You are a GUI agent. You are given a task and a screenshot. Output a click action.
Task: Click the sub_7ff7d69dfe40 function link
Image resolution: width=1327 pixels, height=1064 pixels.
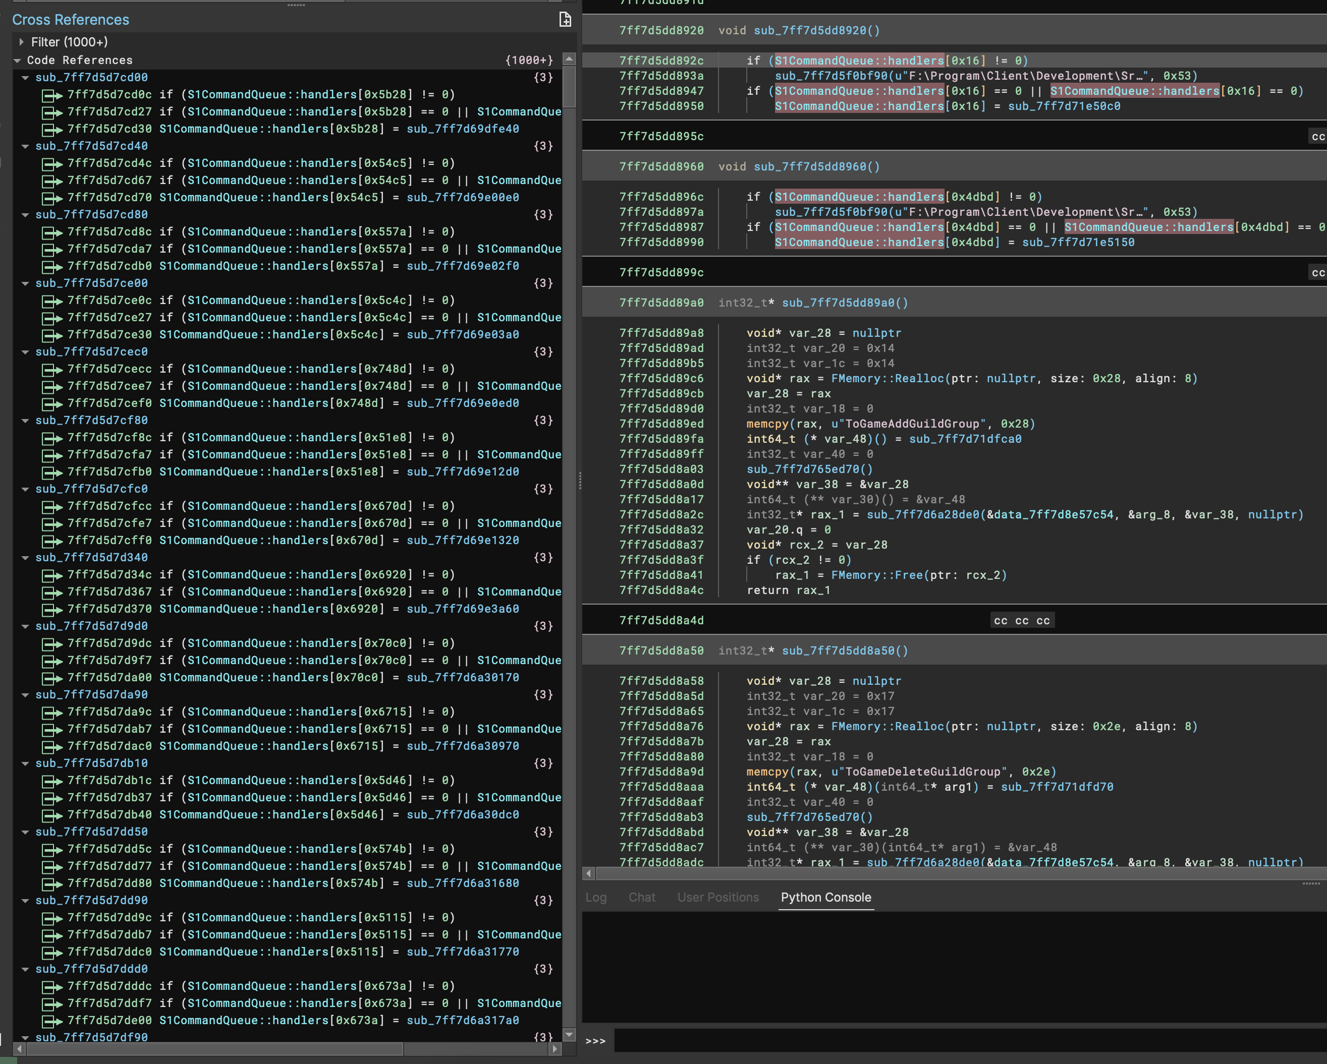[x=462, y=129]
